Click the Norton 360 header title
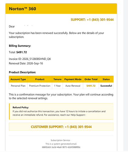Viewport: 128px width, 152px height. pos(22,9)
